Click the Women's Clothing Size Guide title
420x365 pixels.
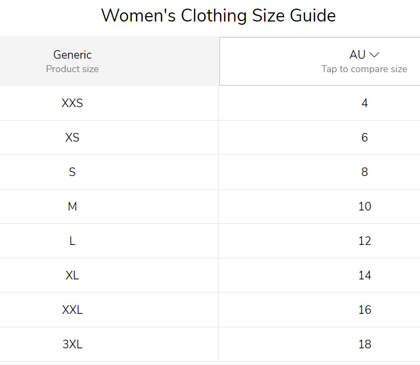click(218, 15)
